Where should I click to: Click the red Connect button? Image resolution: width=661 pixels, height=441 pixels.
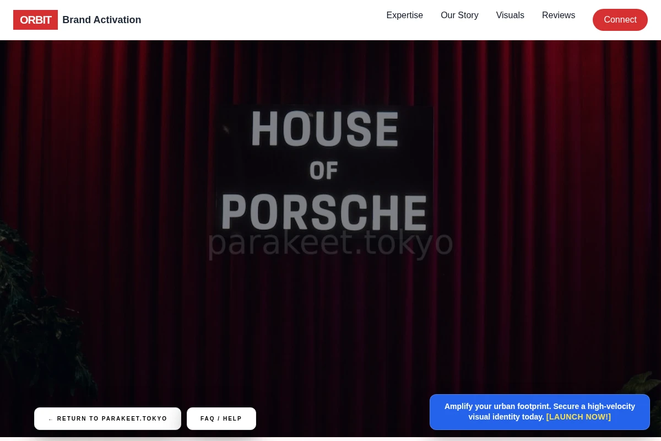click(x=620, y=20)
